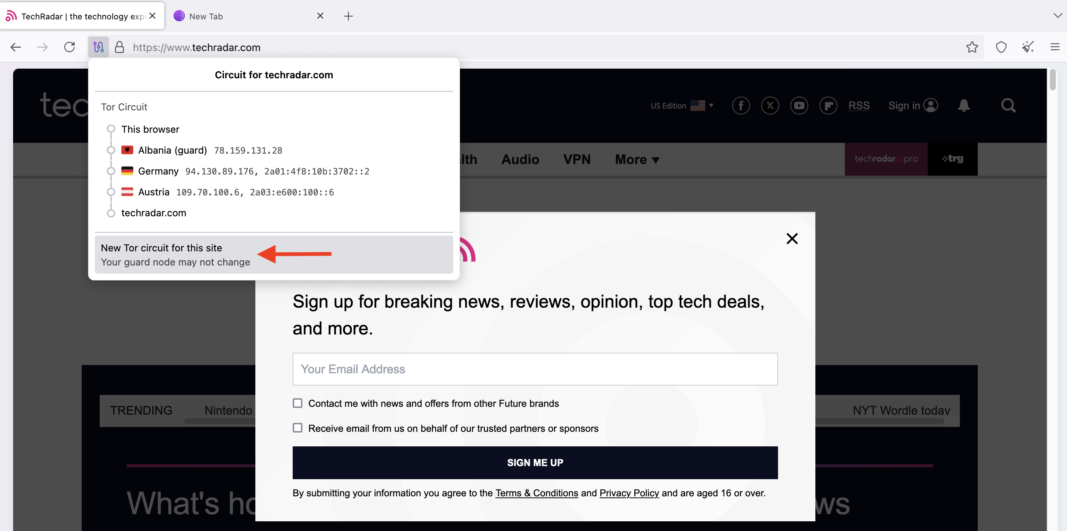Click the trg logo link
Image resolution: width=1067 pixels, height=531 pixels.
click(953, 159)
